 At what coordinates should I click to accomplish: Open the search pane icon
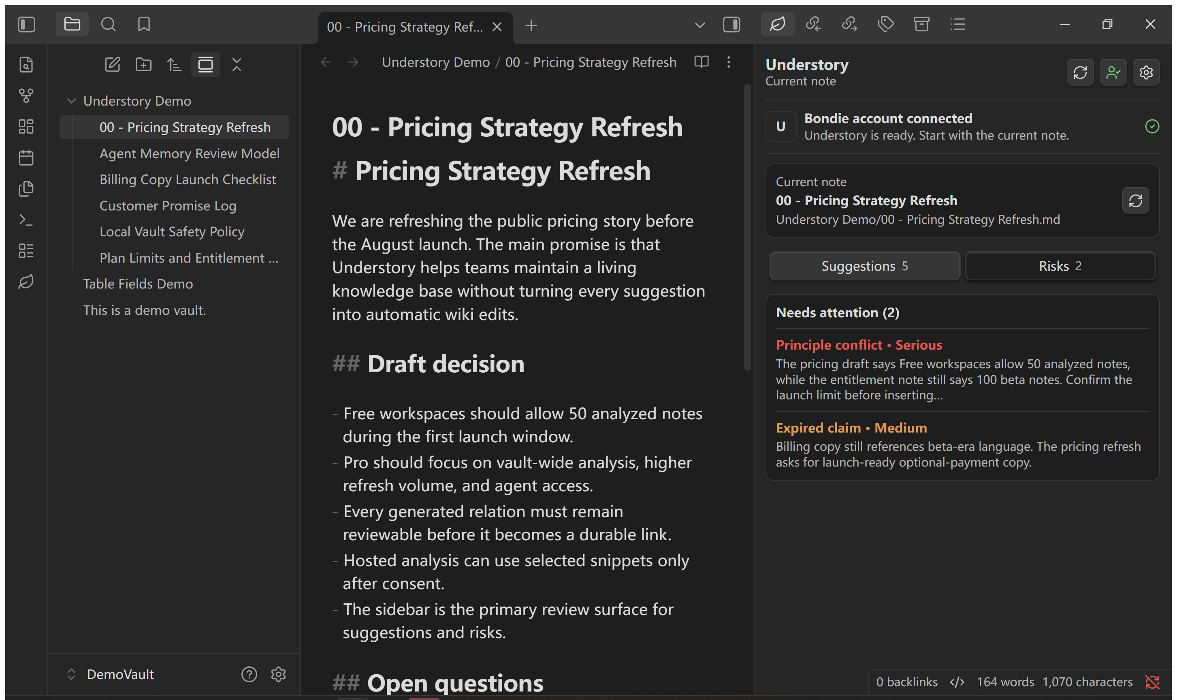pyautogui.click(x=108, y=25)
